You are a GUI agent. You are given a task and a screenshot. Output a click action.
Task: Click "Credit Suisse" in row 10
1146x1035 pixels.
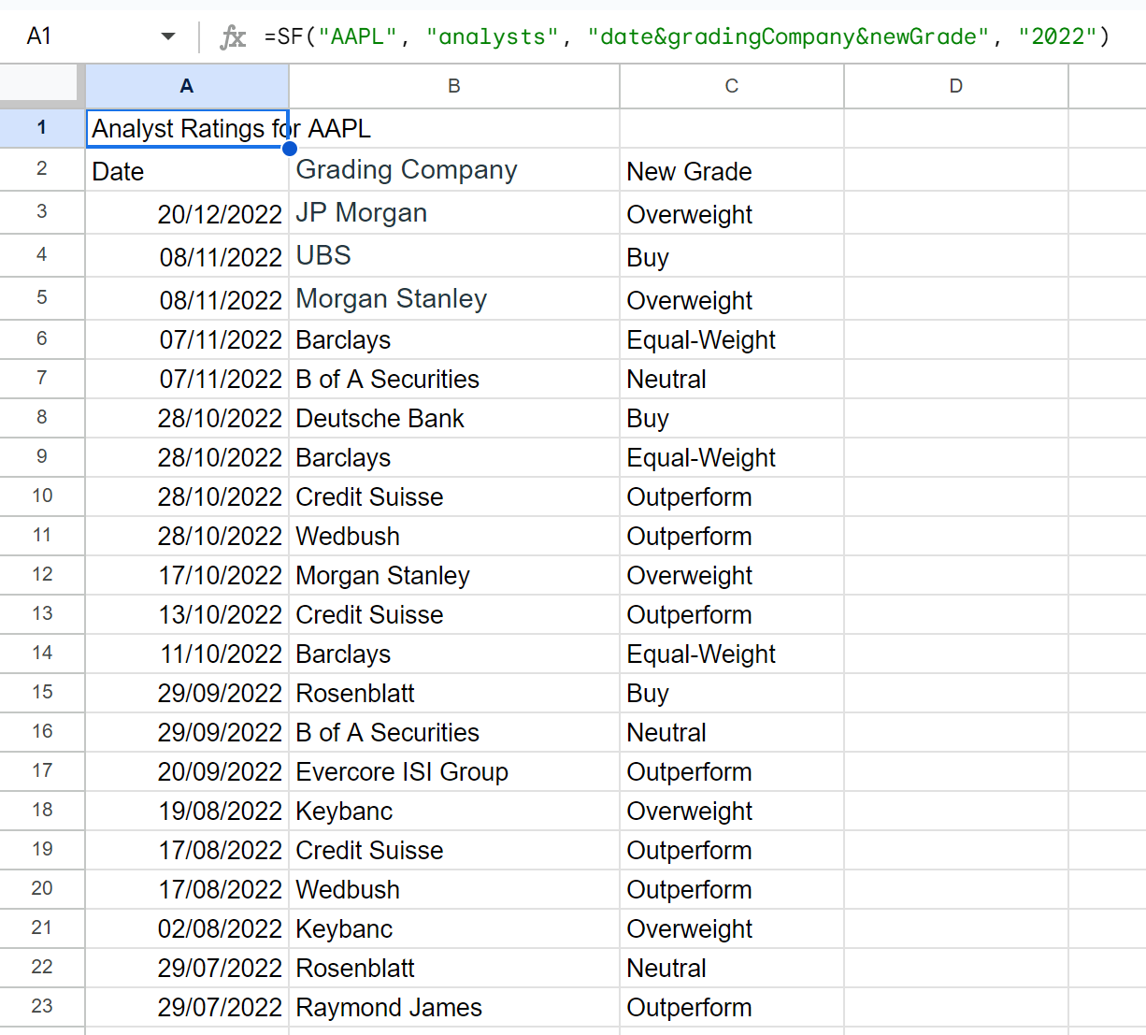(454, 496)
